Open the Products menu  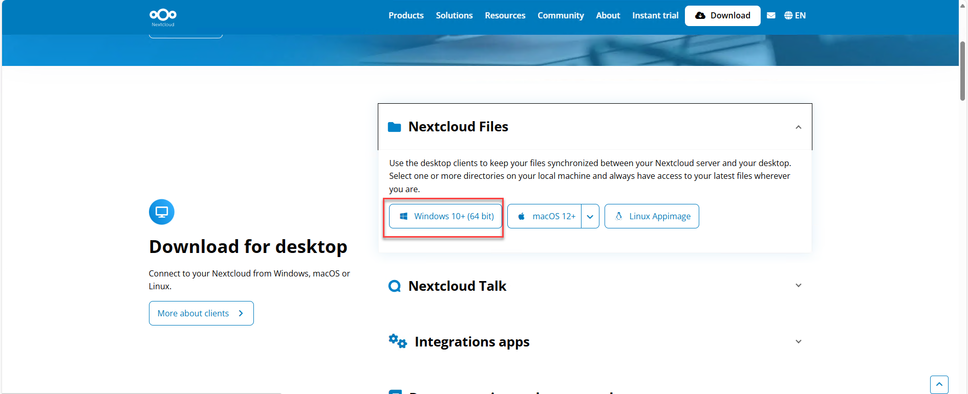[x=406, y=15]
